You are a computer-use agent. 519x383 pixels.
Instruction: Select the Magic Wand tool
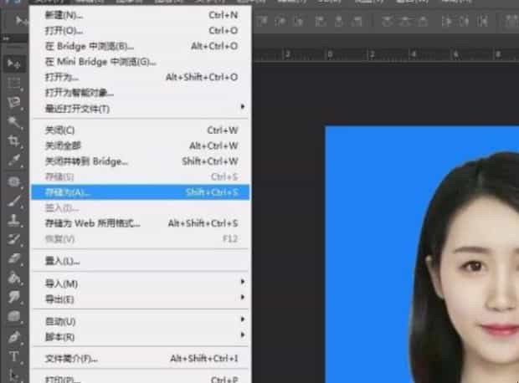click(x=14, y=122)
